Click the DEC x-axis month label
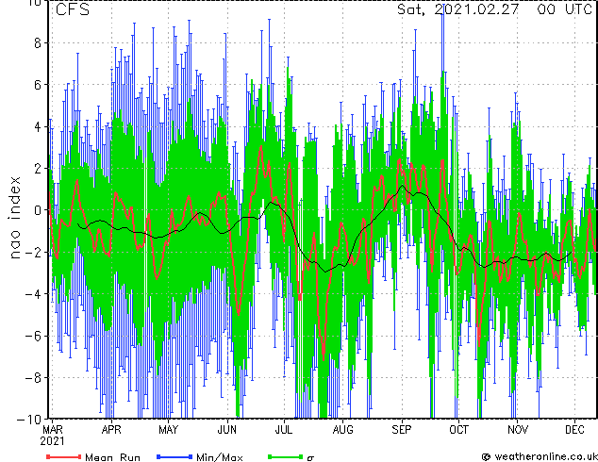 (x=574, y=430)
